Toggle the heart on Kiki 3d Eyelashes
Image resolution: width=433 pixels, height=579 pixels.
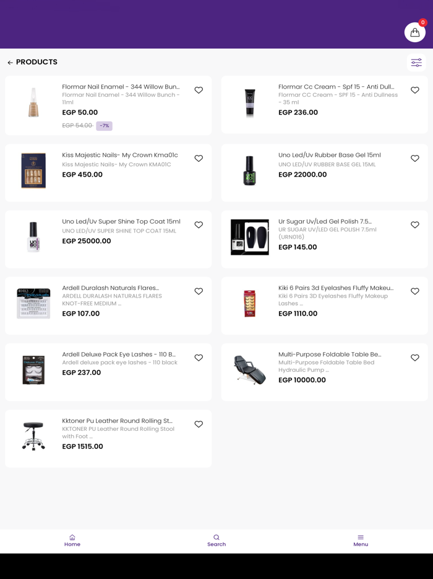pos(415,291)
